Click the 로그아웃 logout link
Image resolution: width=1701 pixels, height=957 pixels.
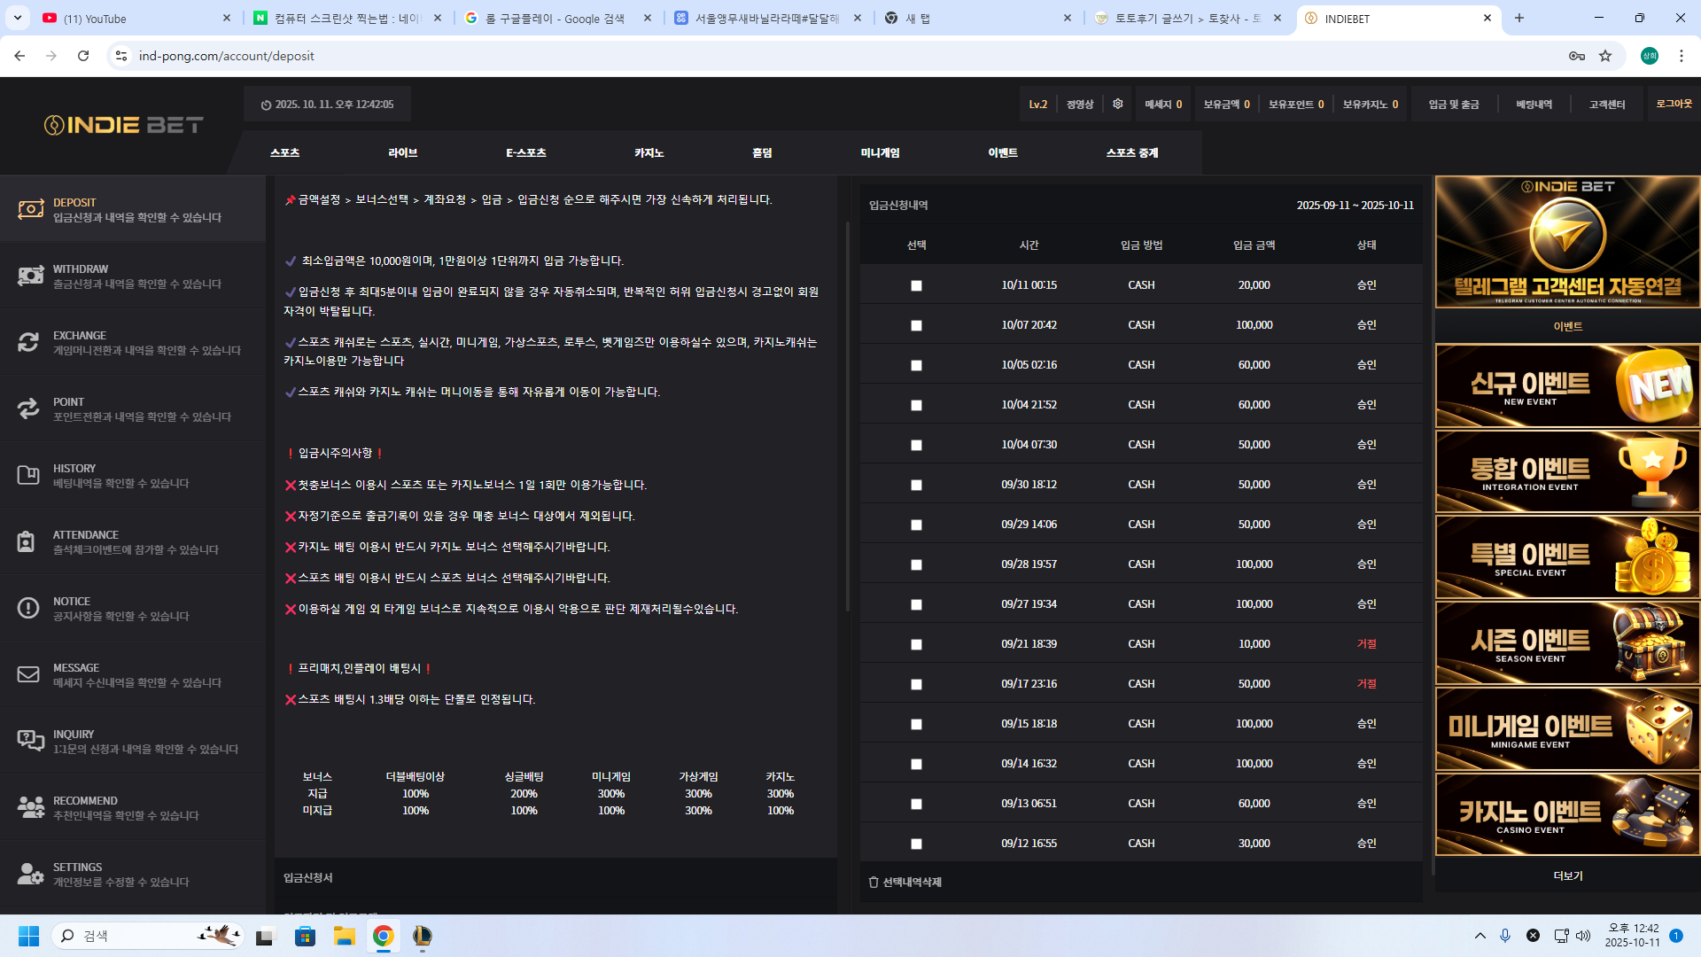tap(1674, 104)
